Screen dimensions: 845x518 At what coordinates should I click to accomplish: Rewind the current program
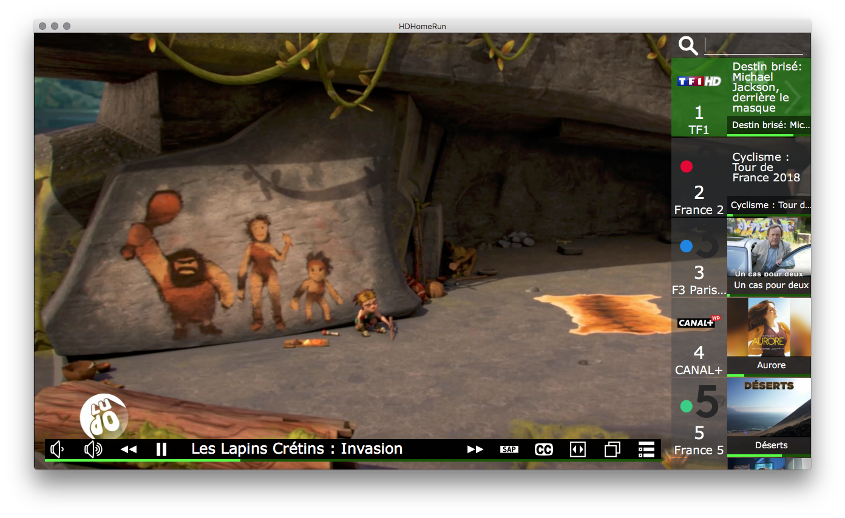(x=129, y=449)
